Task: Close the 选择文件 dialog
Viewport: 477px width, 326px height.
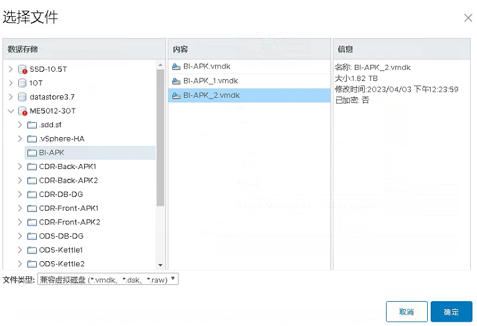Action: [468, 18]
